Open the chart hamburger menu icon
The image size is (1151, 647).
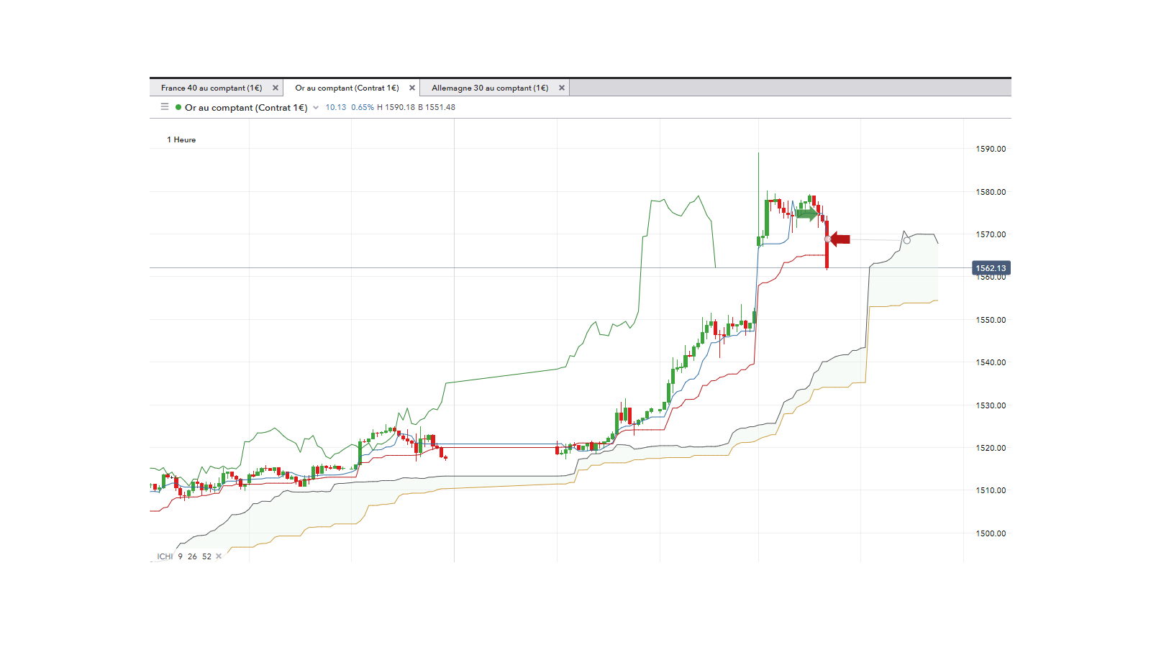[165, 107]
